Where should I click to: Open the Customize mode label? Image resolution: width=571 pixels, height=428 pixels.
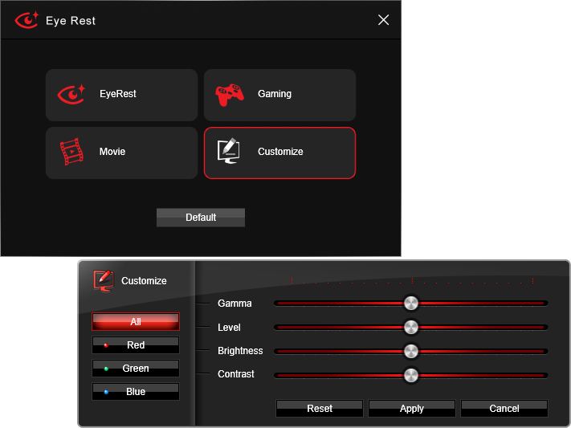(280, 152)
